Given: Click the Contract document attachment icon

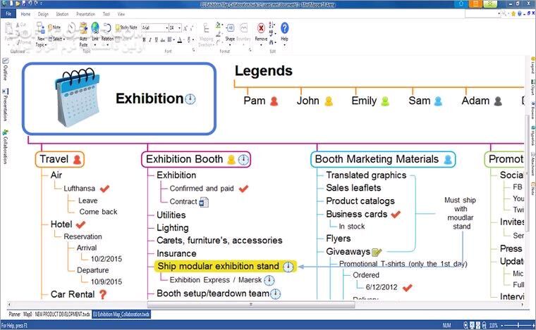Looking at the screenshot, I should [x=204, y=202].
